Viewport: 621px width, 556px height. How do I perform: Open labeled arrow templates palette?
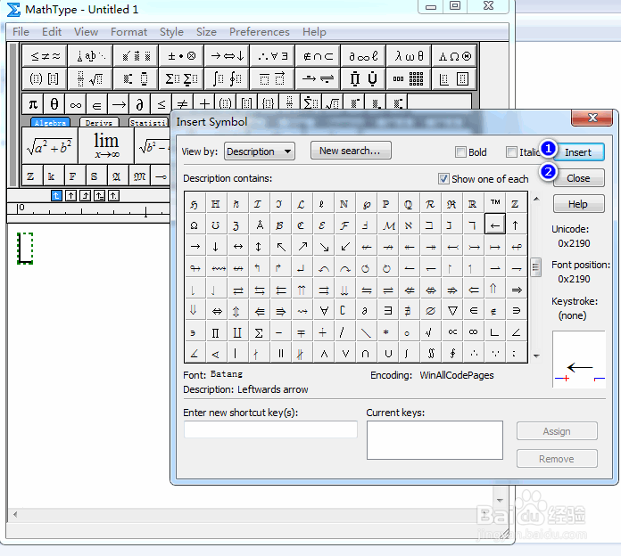tap(318, 78)
